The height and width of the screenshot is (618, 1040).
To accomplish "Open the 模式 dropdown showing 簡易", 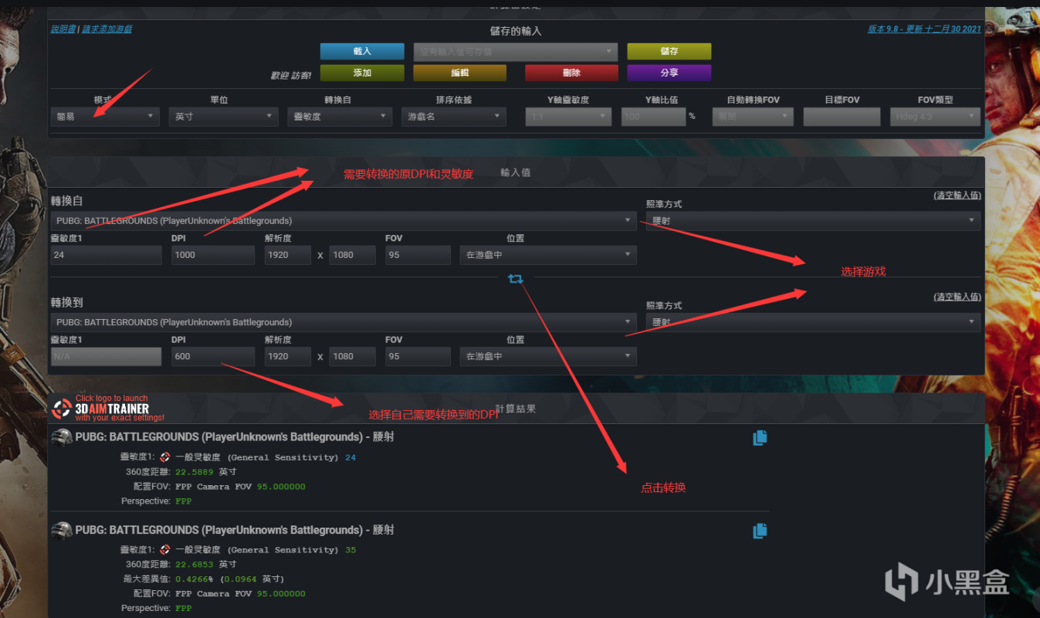I will [105, 117].
